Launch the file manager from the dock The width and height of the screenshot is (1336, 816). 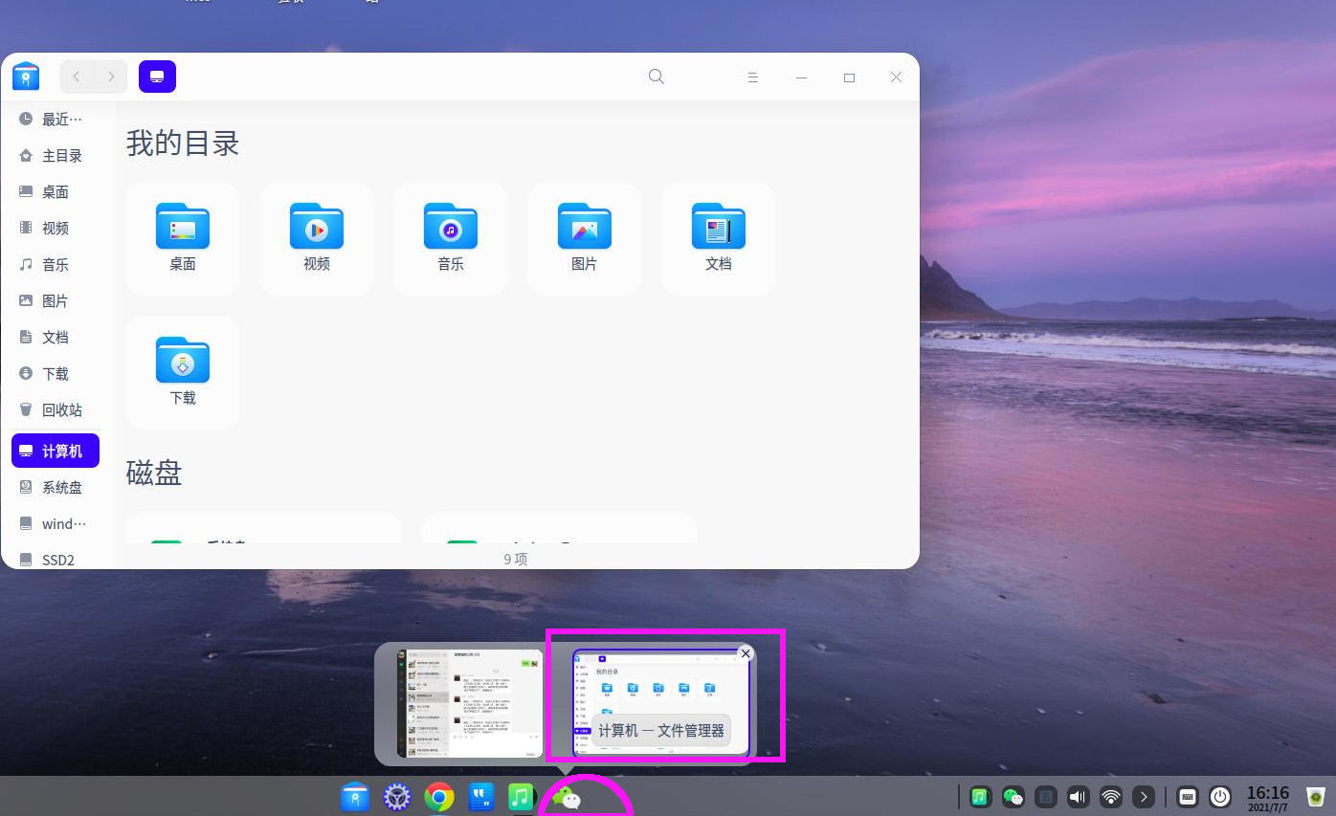point(355,796)
